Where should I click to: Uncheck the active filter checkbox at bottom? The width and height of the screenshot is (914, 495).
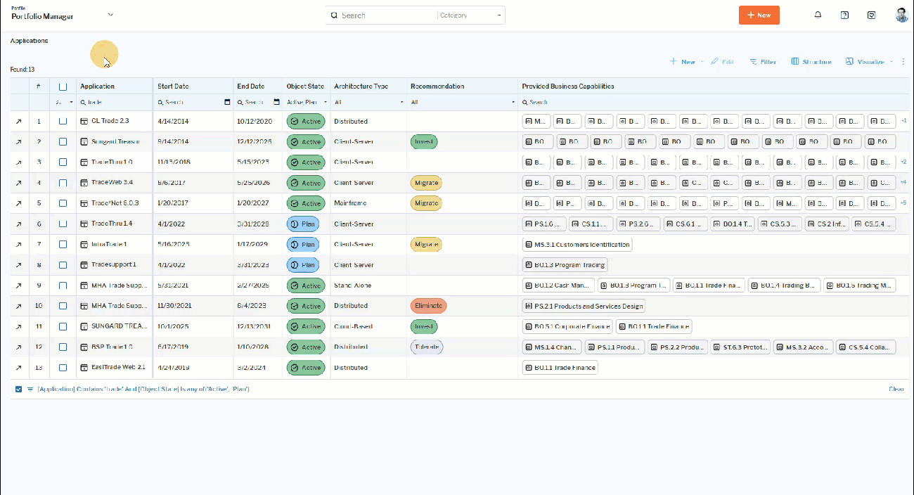point(19,389)
